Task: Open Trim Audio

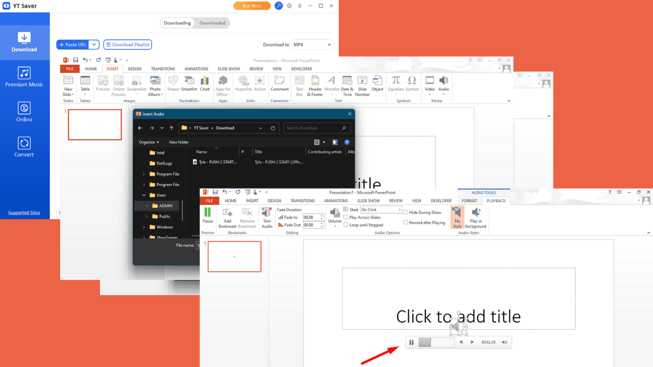Action: pos(267,218)
